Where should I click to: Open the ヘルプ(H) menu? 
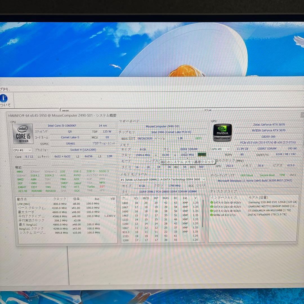coord(4,89)
